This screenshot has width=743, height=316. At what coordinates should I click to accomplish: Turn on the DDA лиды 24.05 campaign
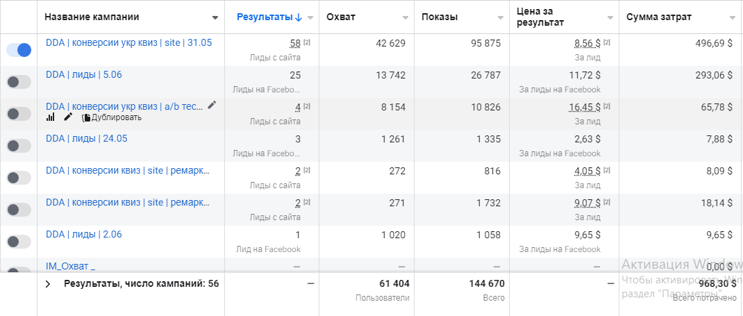[x=19, y=146]
